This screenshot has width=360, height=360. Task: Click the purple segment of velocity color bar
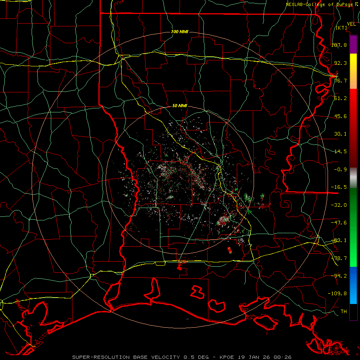click(353, 45)
